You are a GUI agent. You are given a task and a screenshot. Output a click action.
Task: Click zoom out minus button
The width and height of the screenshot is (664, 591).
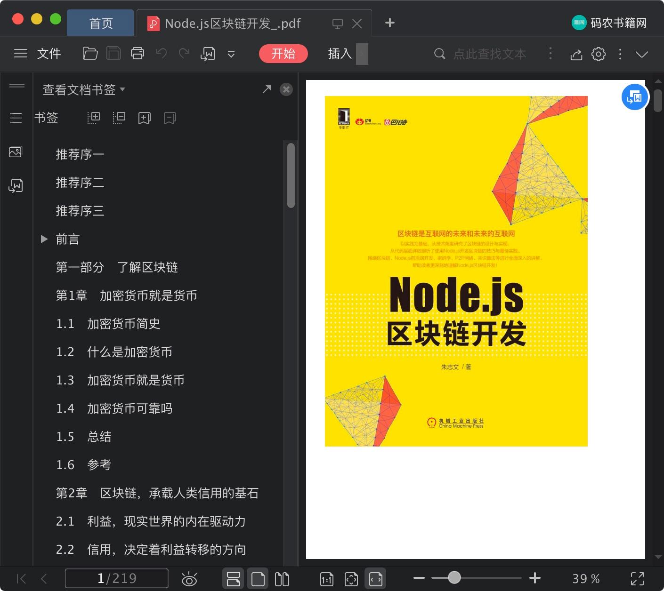point(419,578)
